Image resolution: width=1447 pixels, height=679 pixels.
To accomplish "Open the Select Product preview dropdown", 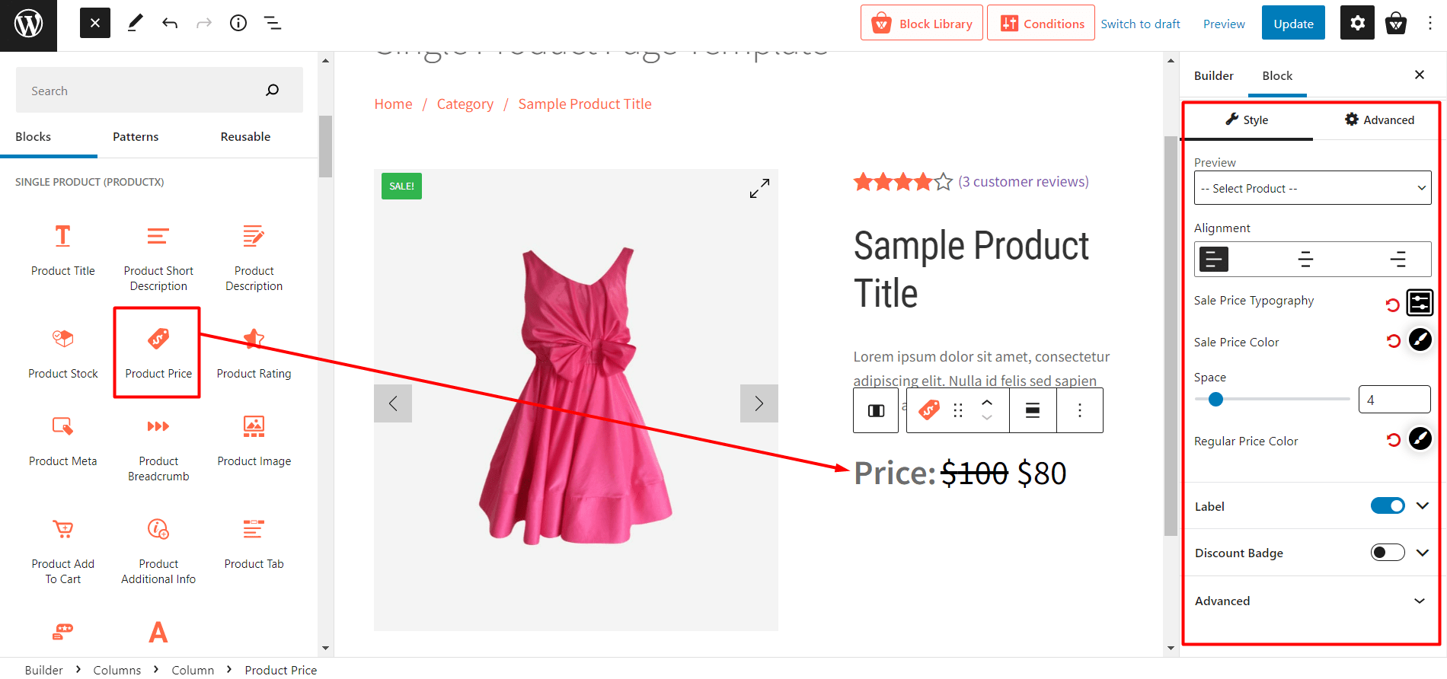I will pos(1311,187).
